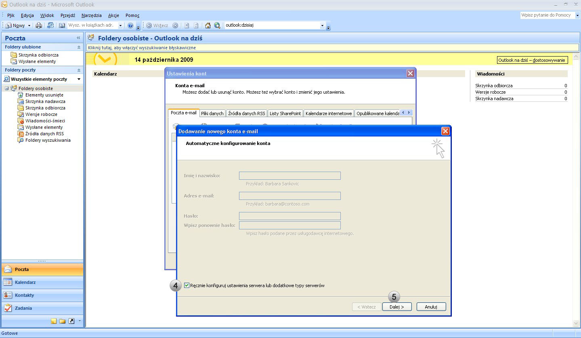
Task: Switch to the Zadania navigation button
Action: 42,308
